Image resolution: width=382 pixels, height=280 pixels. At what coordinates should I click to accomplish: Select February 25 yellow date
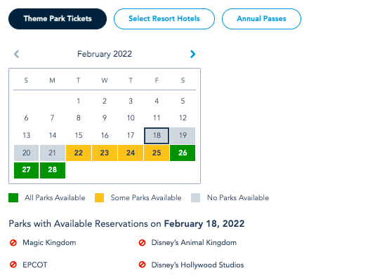[157, 153]
